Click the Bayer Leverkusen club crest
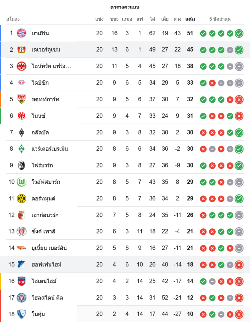The height and width of the screenshot is (327, 250). [x=22, y=50]
